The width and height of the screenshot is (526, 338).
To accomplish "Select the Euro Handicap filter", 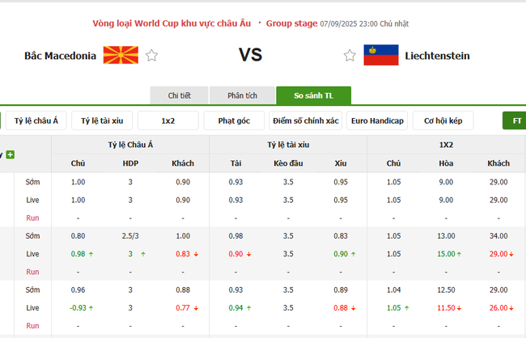I will pyautogui.click(x=376, y=121).
